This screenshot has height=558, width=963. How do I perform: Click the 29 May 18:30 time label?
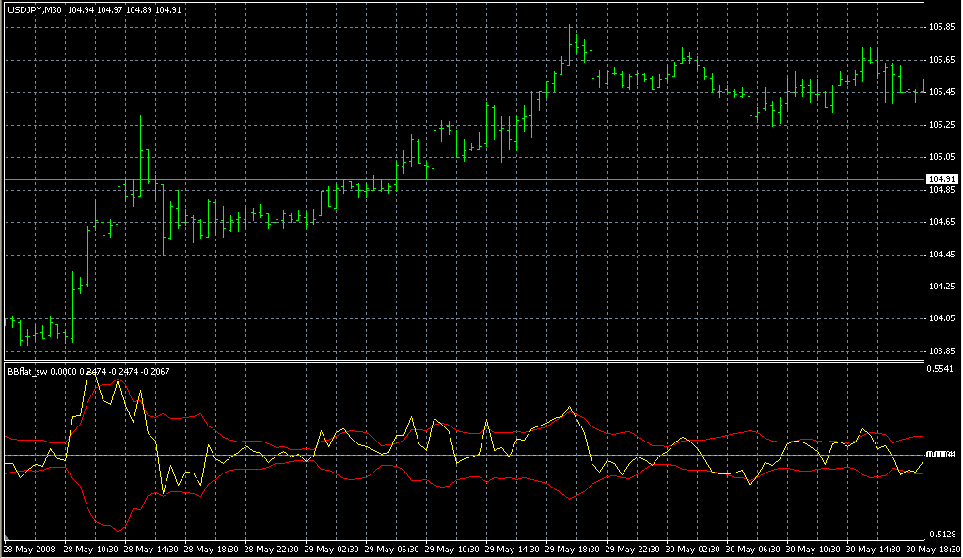click(x=572, y=549)
